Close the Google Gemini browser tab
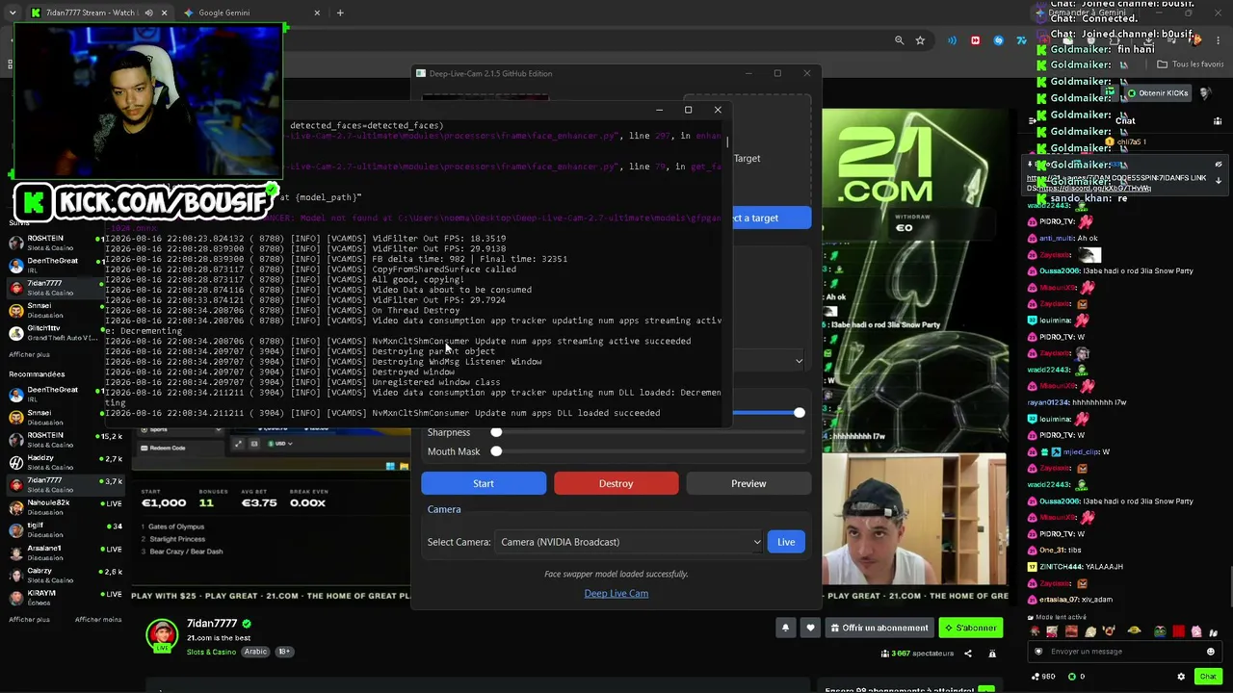Screen dimensions: 1233x693 point(317,13)
